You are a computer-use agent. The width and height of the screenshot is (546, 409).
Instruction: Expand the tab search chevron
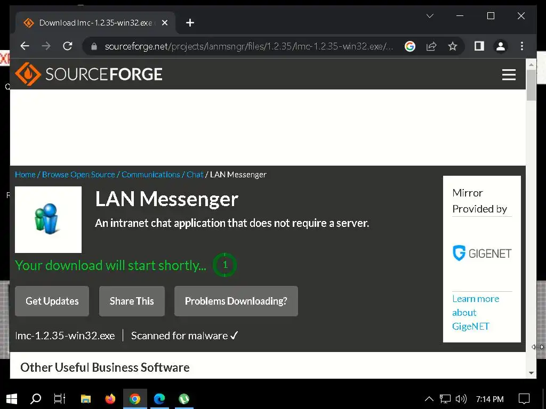click(x=430, y=16)
